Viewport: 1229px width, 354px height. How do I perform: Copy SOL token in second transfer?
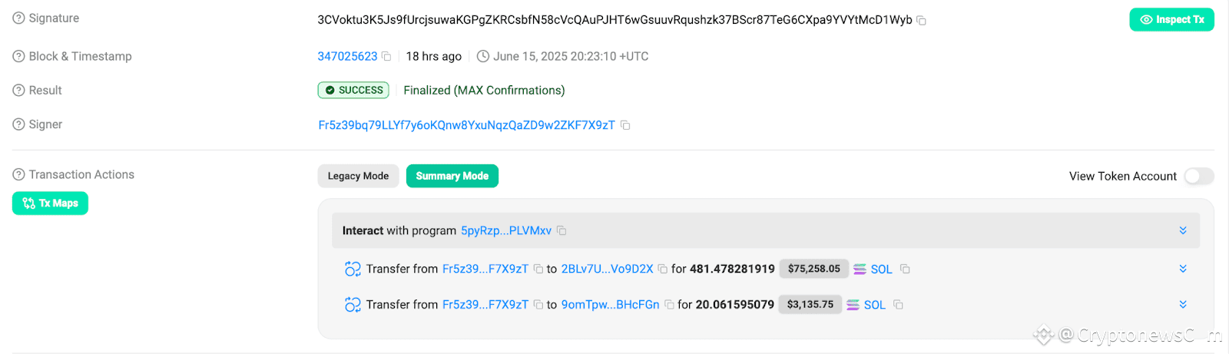tap(898, 305)
